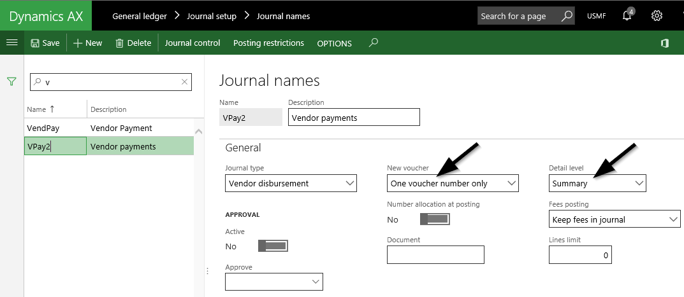Clear the quick filter with X

185,82
